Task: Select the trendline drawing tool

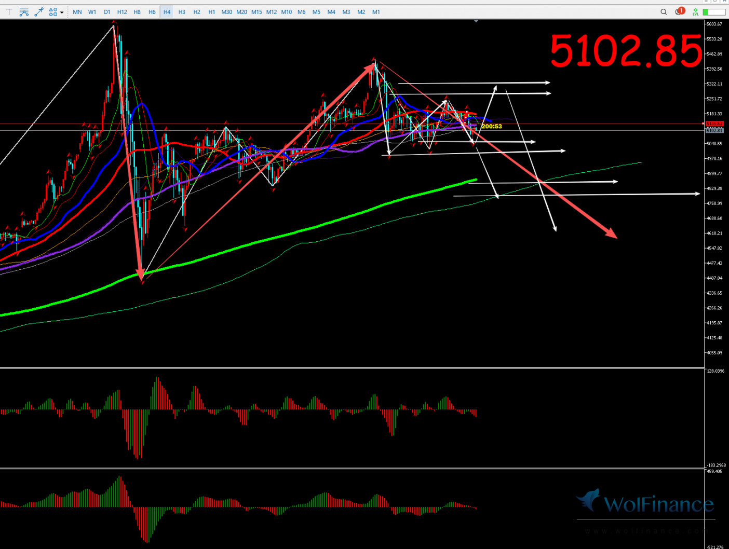Action: pyautogui.click(x=38, y=12)
